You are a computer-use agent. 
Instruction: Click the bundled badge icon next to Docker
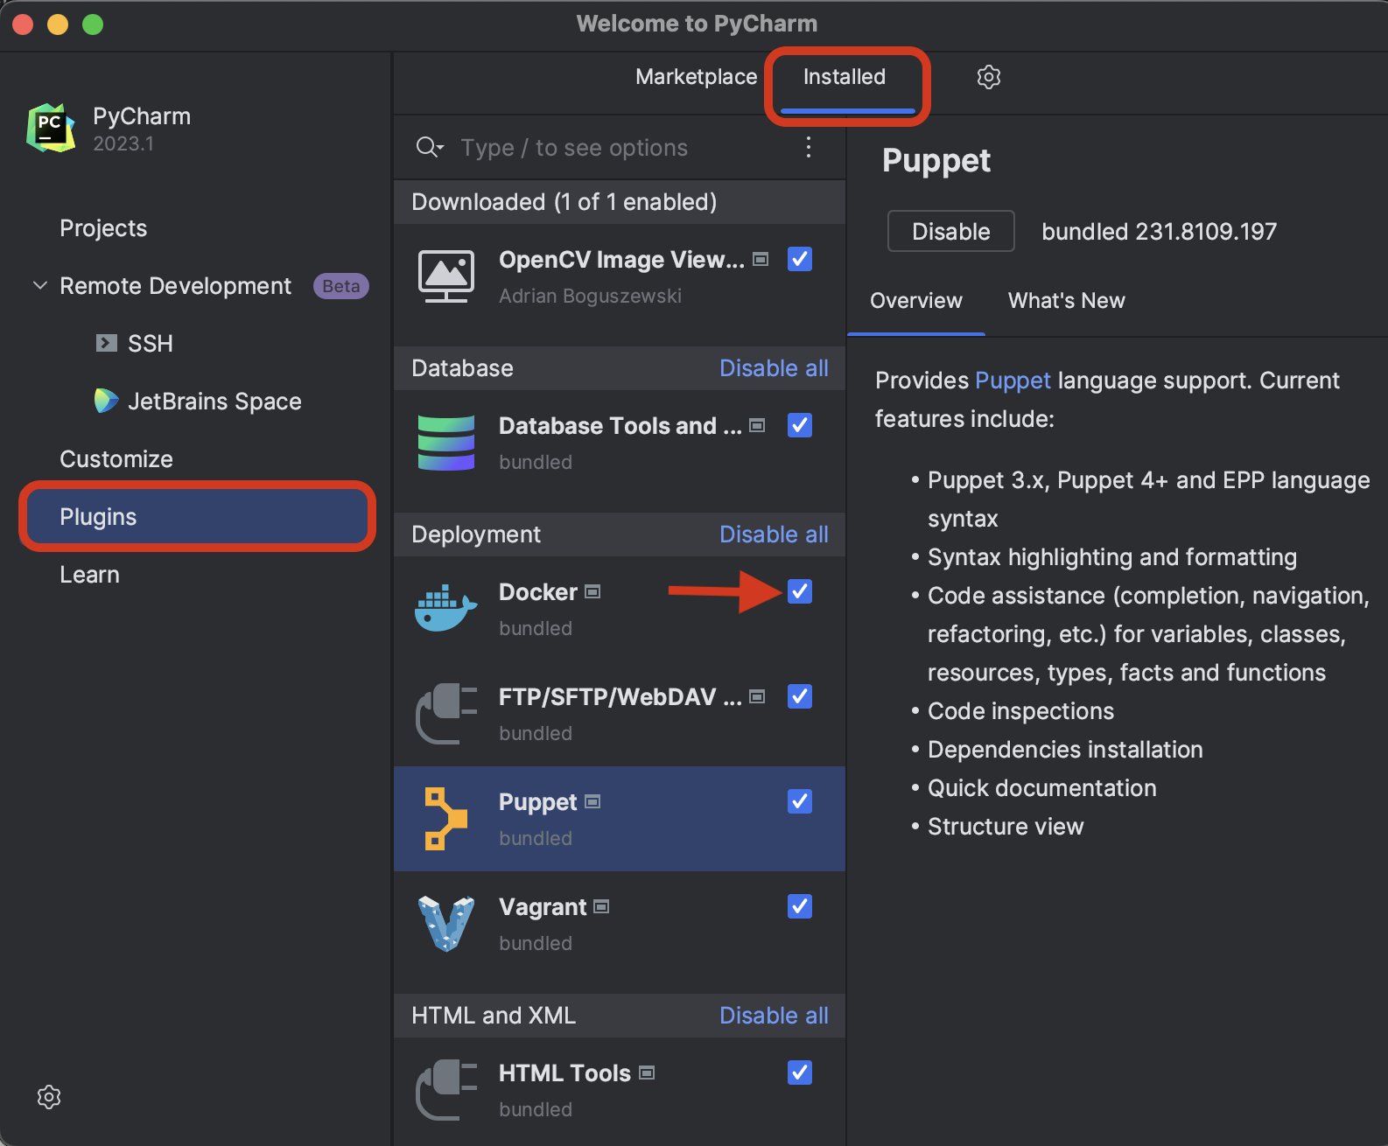click(592, 591)
